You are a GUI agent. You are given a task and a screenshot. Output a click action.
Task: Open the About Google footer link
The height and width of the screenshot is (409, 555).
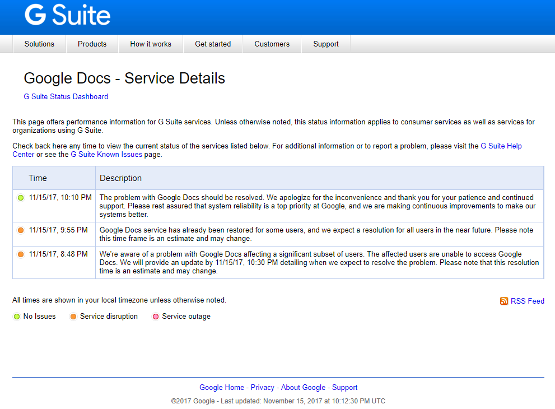pos(303,387)
